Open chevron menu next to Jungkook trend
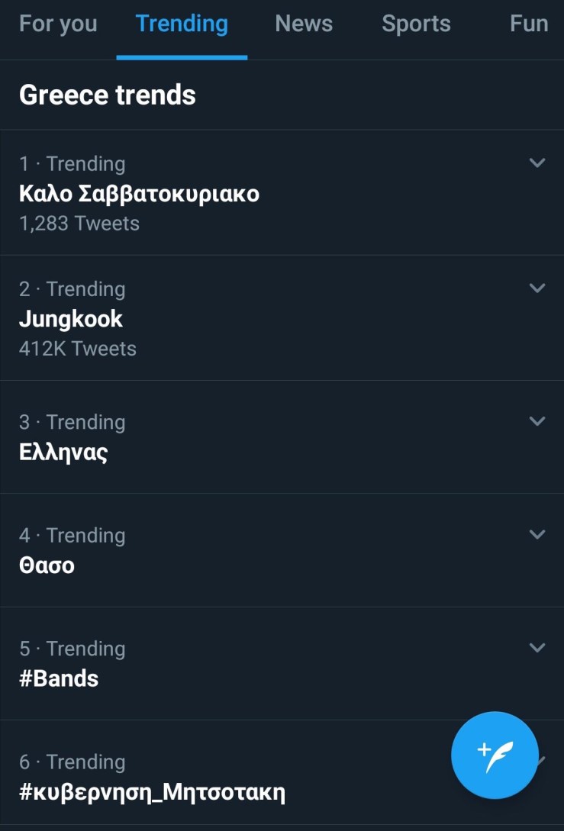 tap(537, 288)
